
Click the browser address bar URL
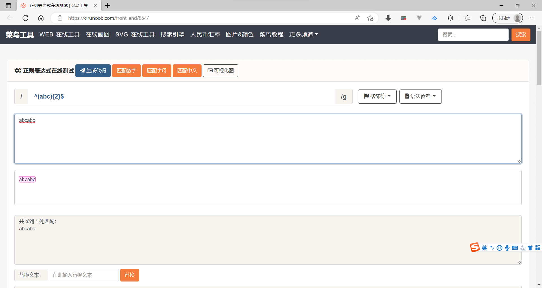(108, 18)
